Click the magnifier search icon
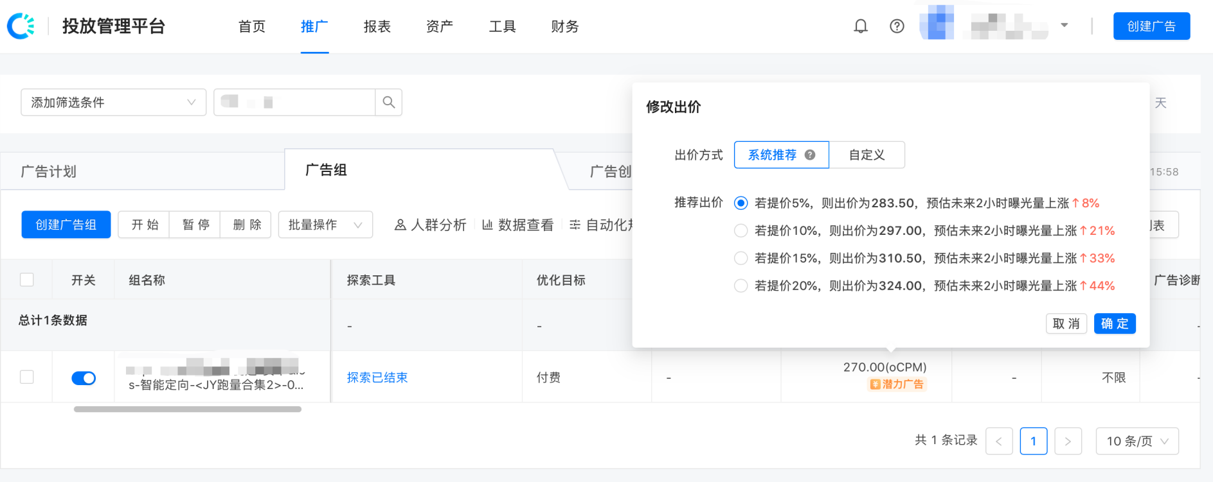The height and width of the screenshot is (482, 1213). tap(389, 102)
